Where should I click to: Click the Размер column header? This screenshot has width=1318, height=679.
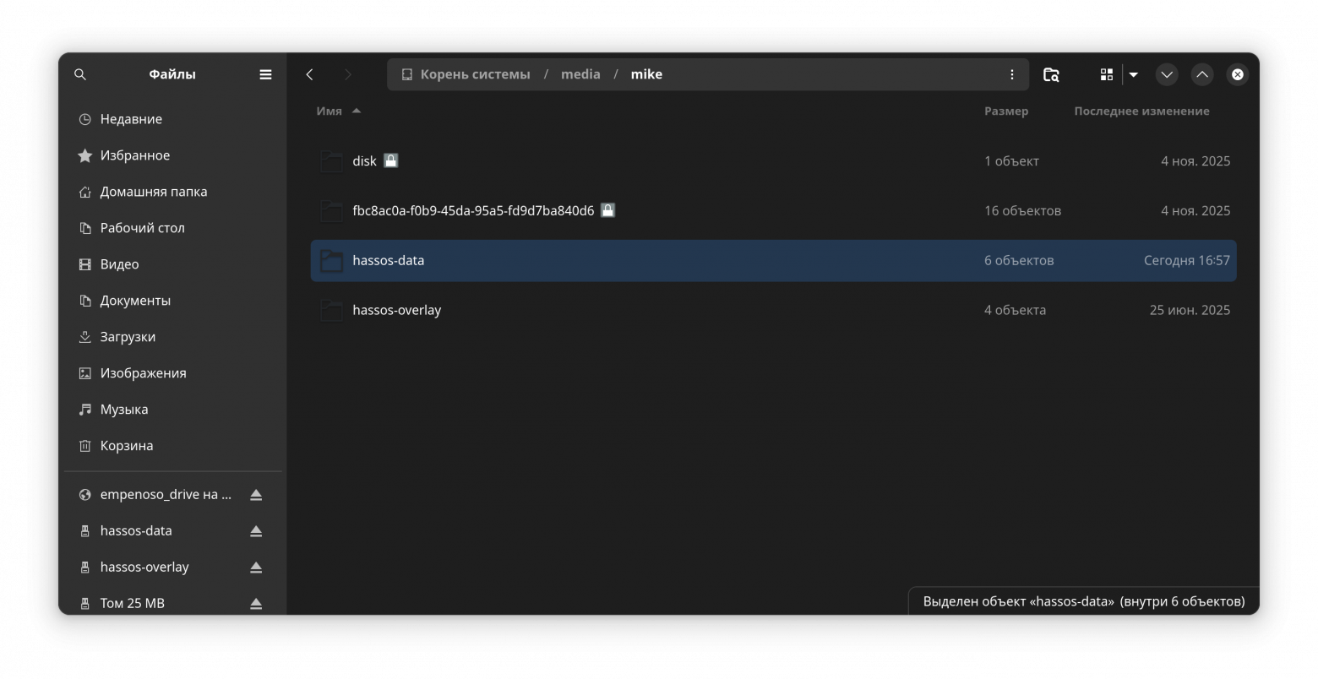coord(1007,111)
